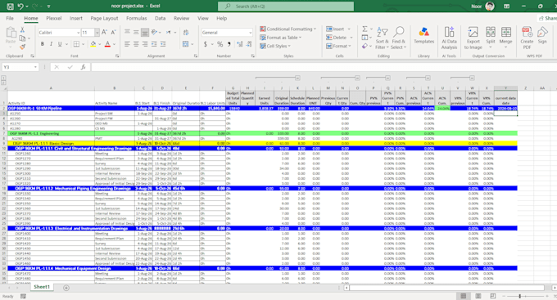Screen dimensions: 557x300
Task: Click the Share button
Action: 547,18
